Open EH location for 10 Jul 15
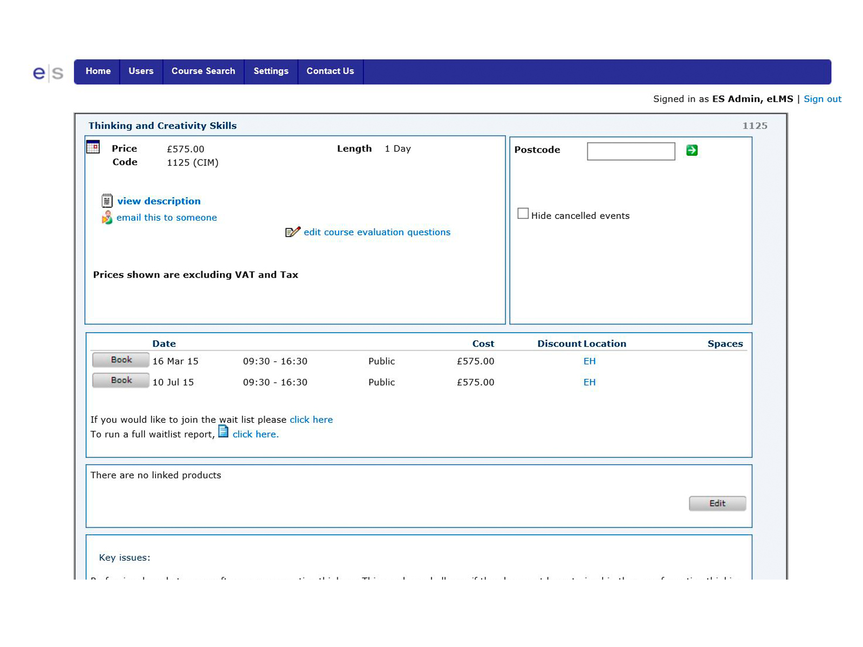Image resolution: width=863 pixels, height=647 pixels. coord(590,382)
